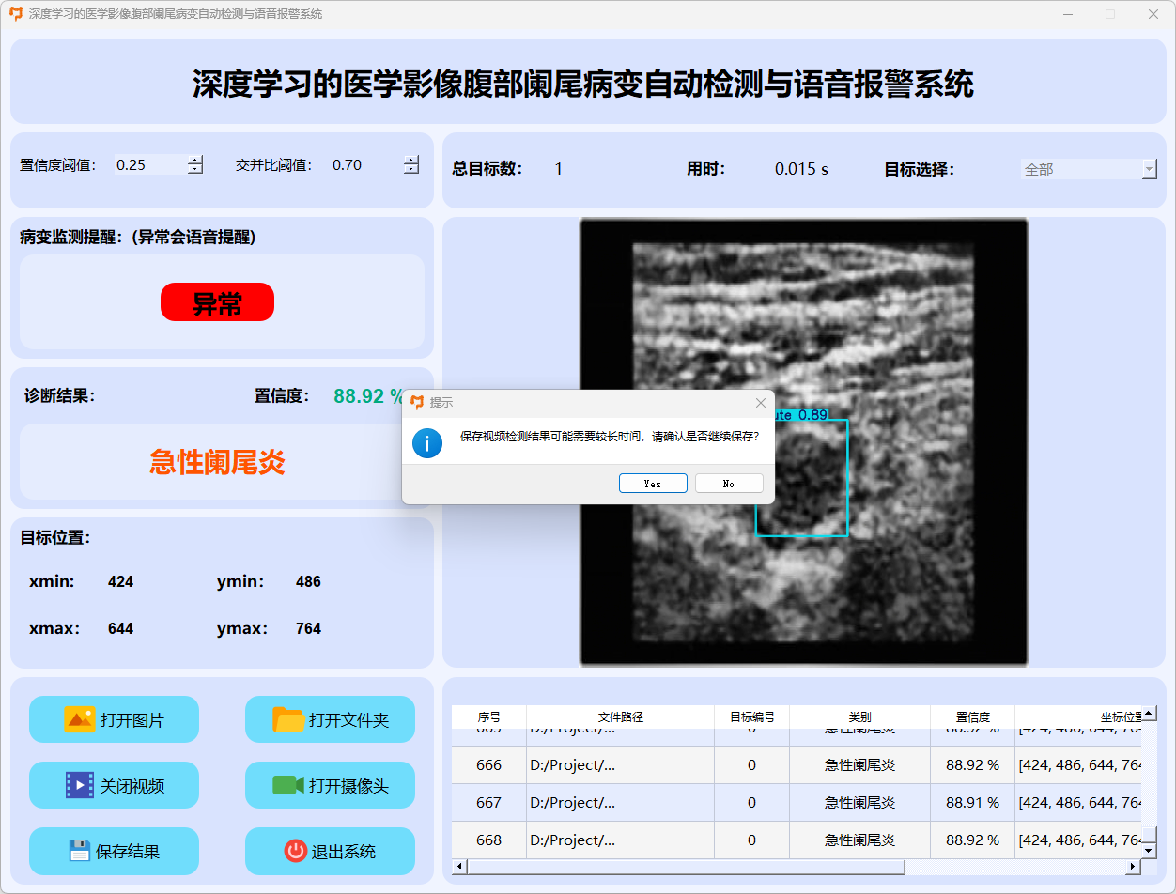Click the confidence threshold input showing 0.25

point(148,165)
